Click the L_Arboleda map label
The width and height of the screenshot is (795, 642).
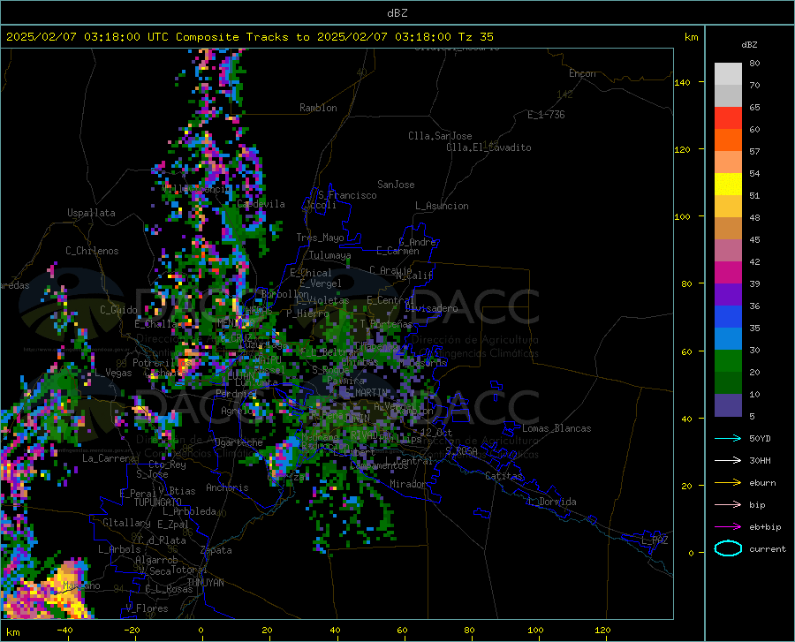coord(189,511)
